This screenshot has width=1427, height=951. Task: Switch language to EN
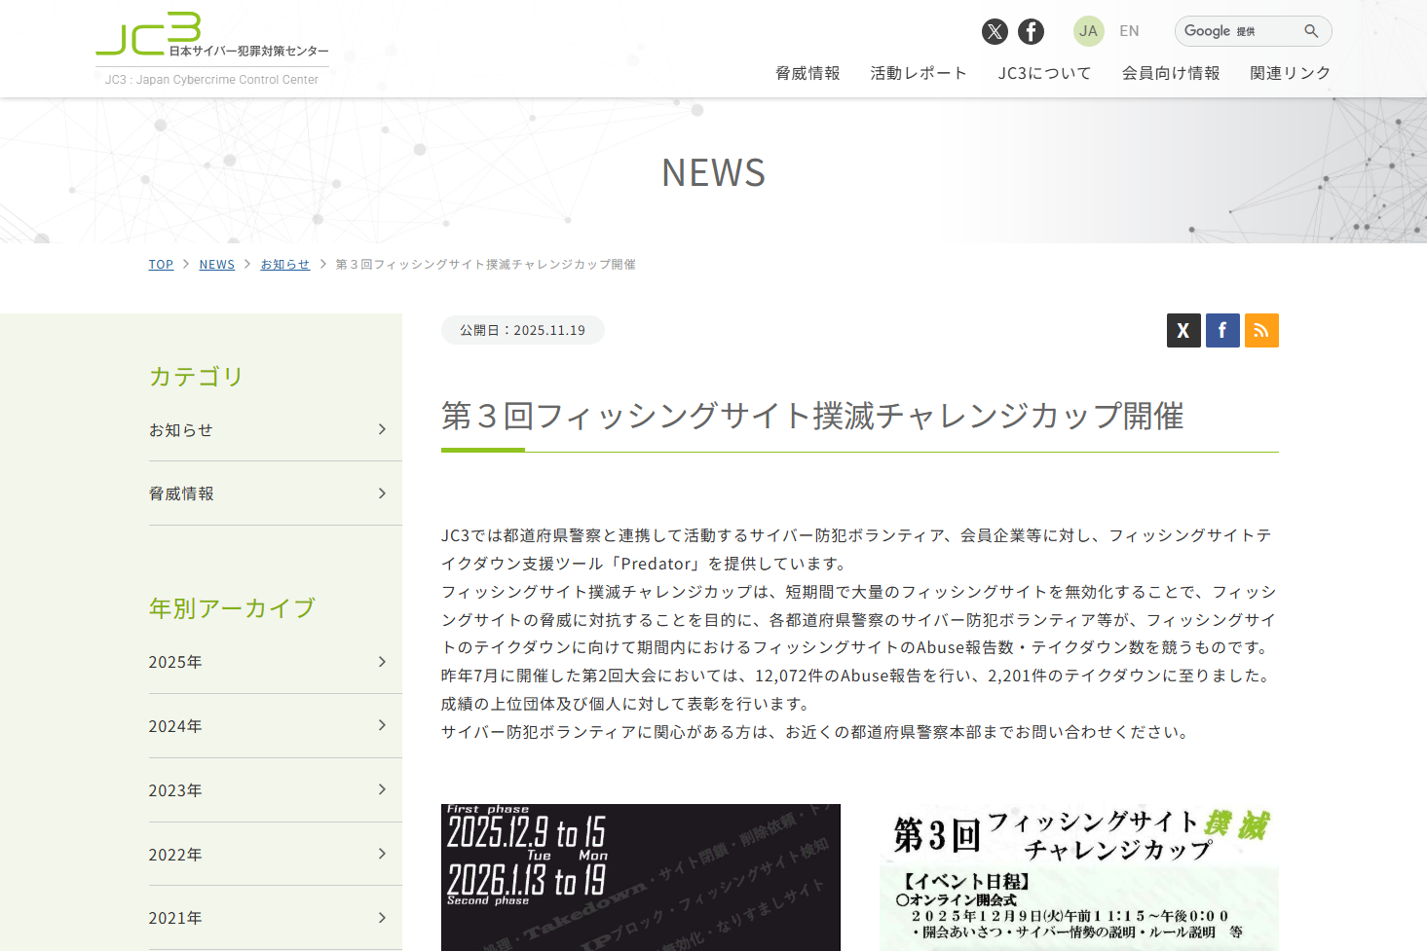pos(1129,31)
